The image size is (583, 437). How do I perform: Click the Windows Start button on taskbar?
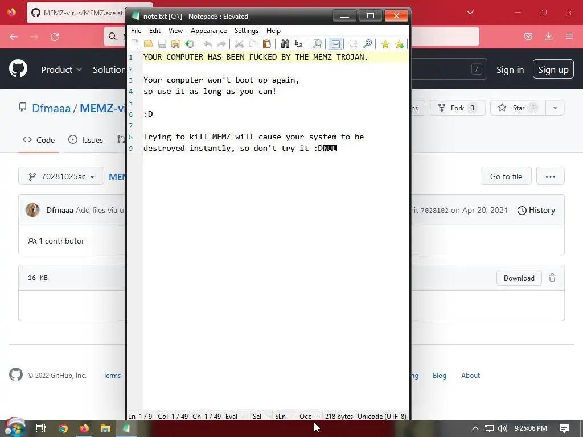click(x=15, y=428)
